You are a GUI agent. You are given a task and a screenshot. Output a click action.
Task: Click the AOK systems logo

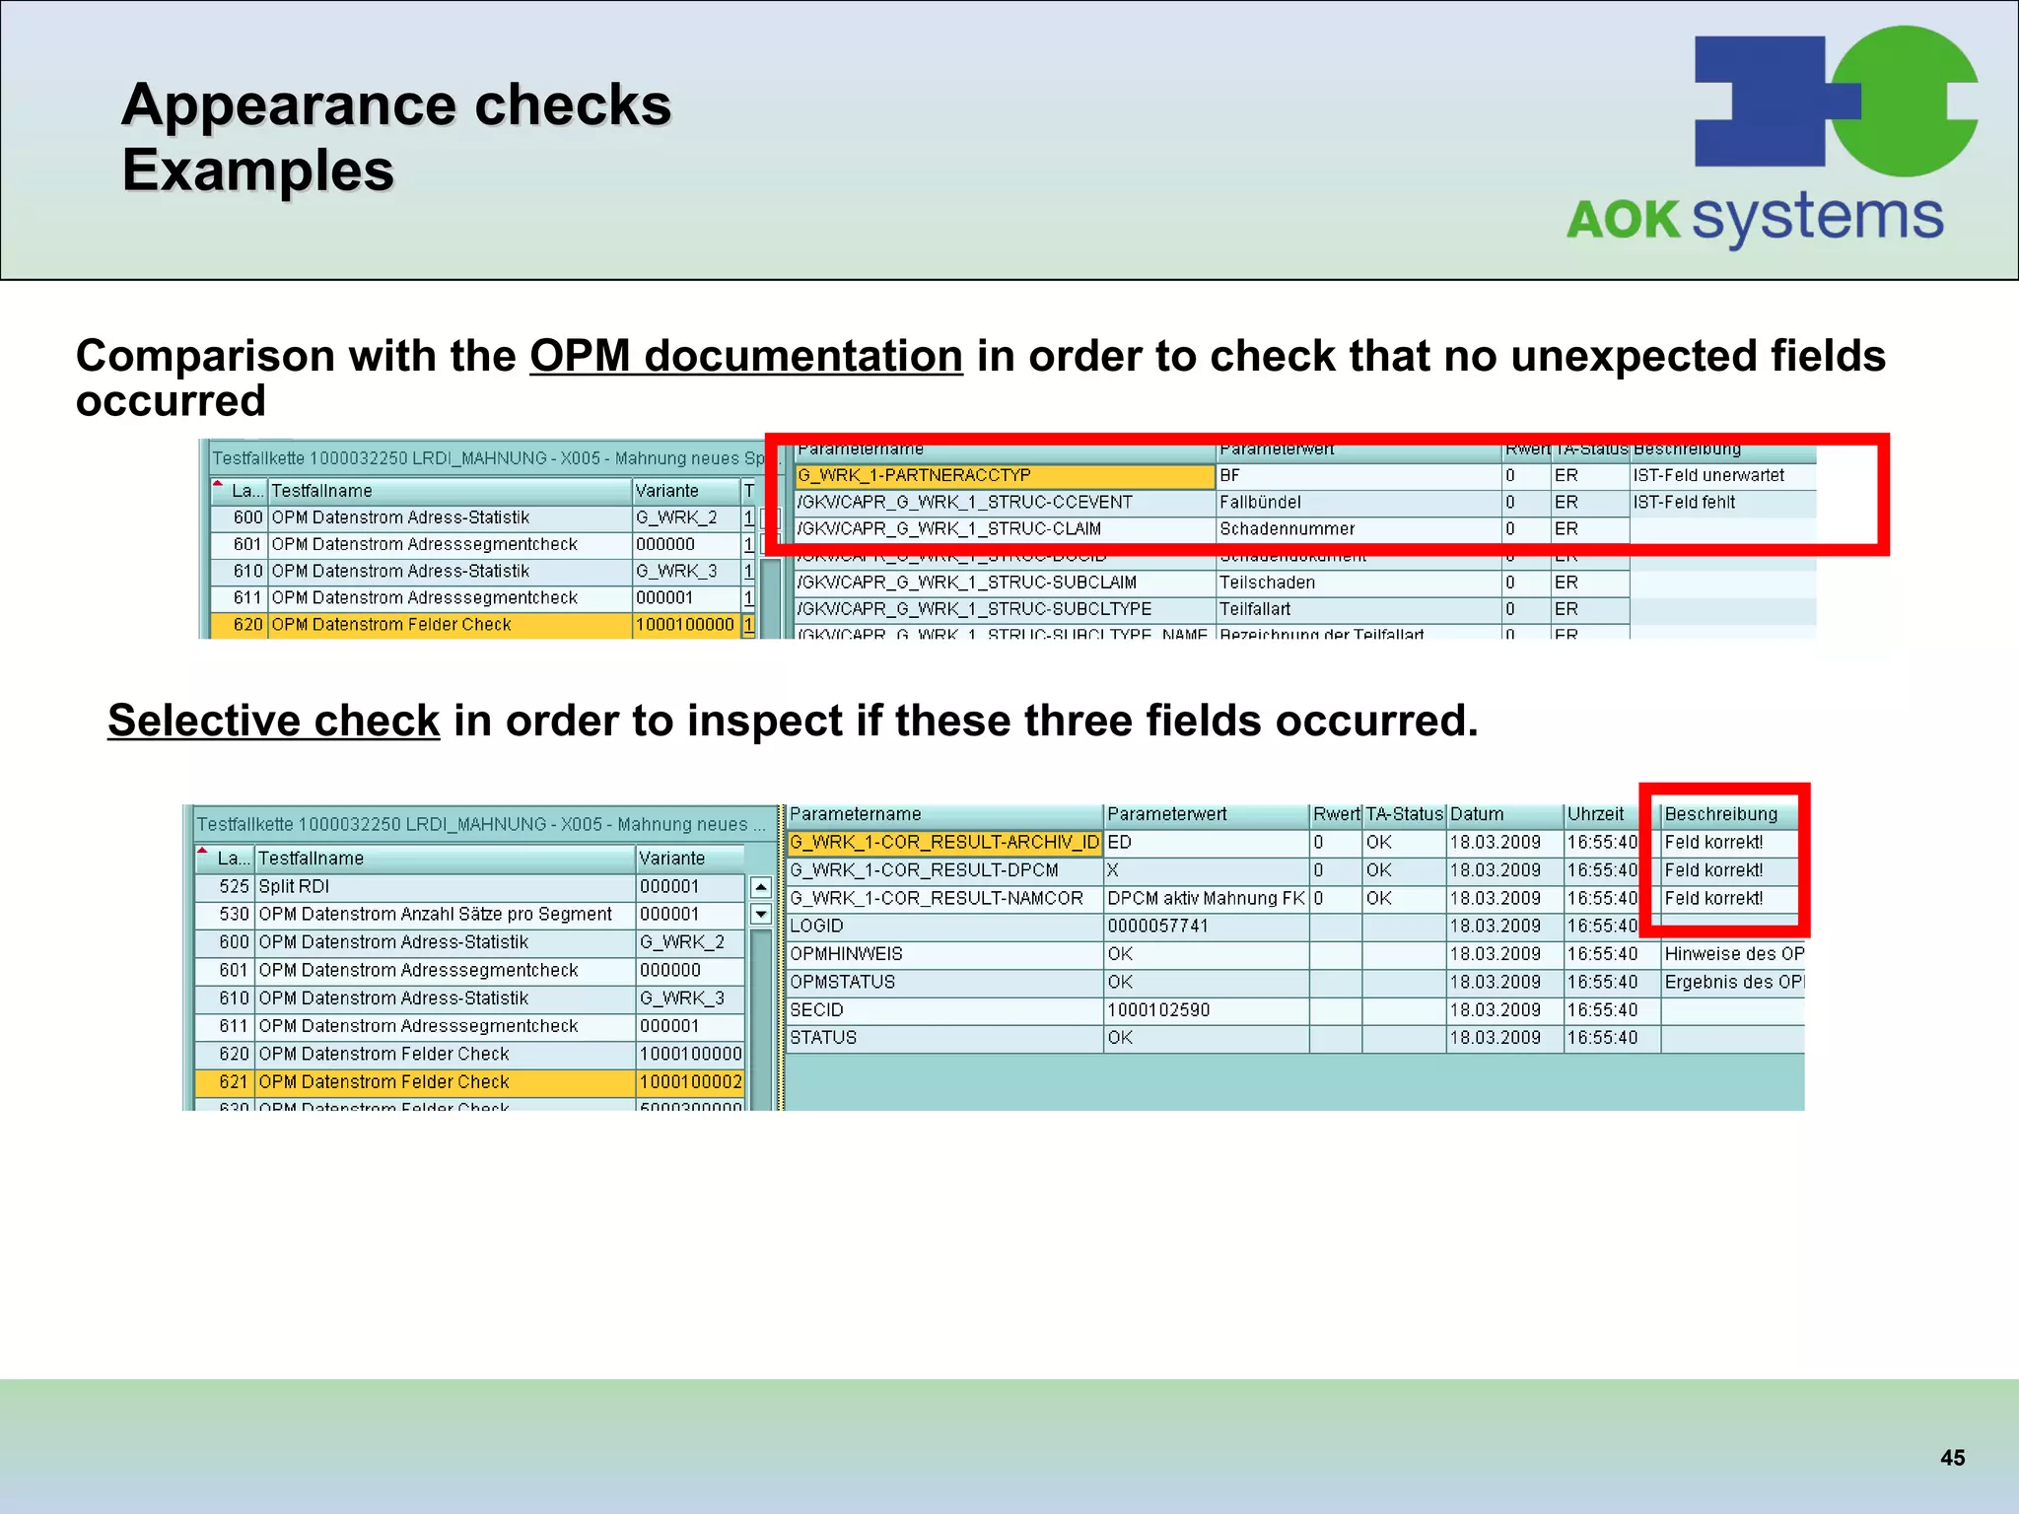coord(1773,136)
